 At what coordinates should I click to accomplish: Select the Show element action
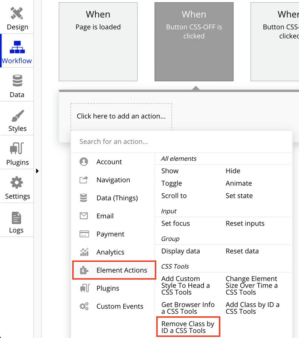[x=170, y=171]
